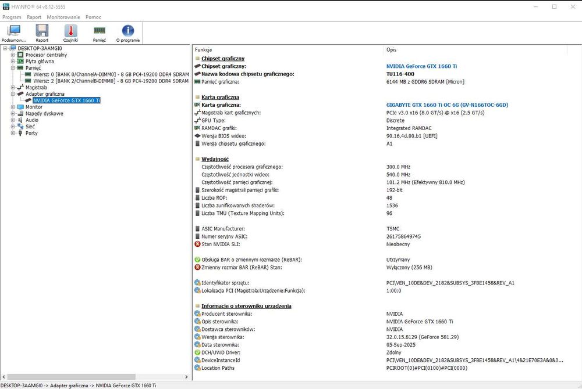Image resolution: width=582 pixels, height=389 pixels.
Task: Expand the Napędy dyskowe node
Action: click(x=13, y=113)
